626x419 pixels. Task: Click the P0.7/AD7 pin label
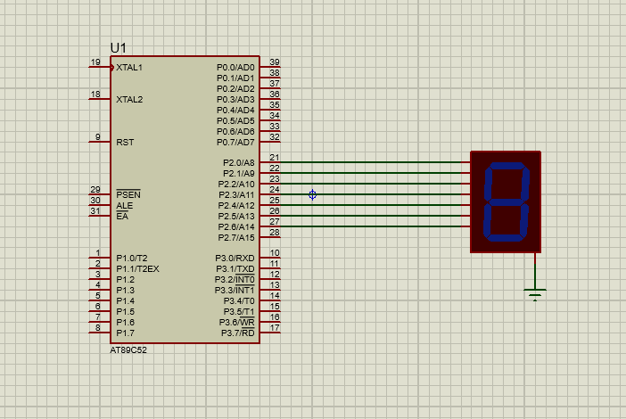tap(235, 143)
